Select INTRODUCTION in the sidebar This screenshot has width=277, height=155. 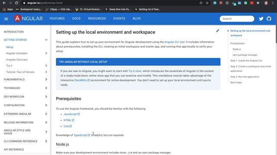13,32
